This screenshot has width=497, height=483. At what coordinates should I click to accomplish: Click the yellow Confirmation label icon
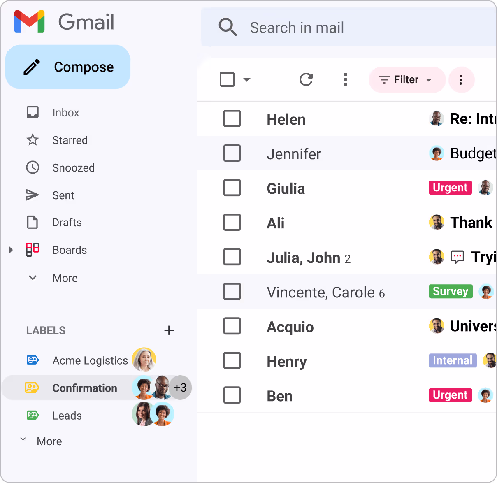pos(32,388)
